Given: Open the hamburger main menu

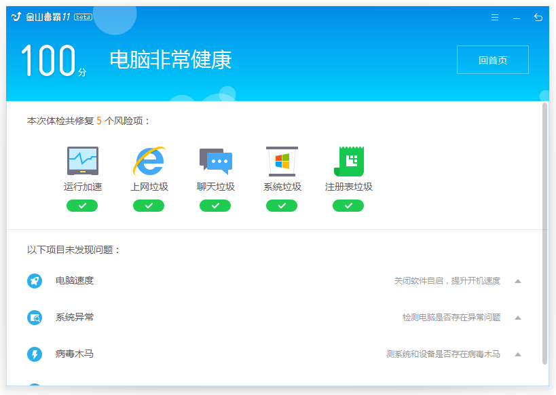Looking at the screenshot, I should click(x=495, y=18).
